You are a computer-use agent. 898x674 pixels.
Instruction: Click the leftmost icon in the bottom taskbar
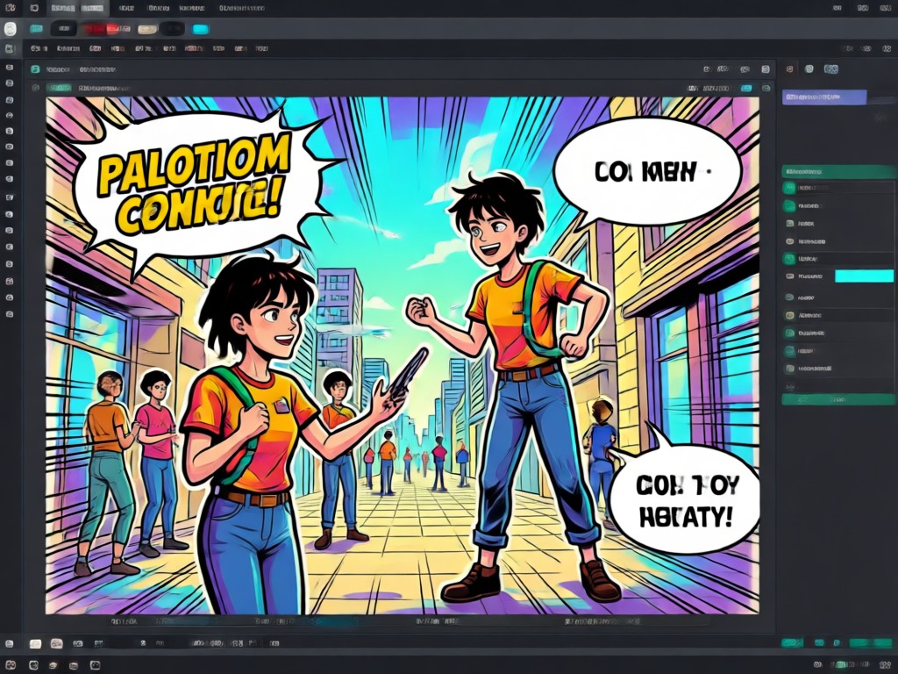[10, 665]
